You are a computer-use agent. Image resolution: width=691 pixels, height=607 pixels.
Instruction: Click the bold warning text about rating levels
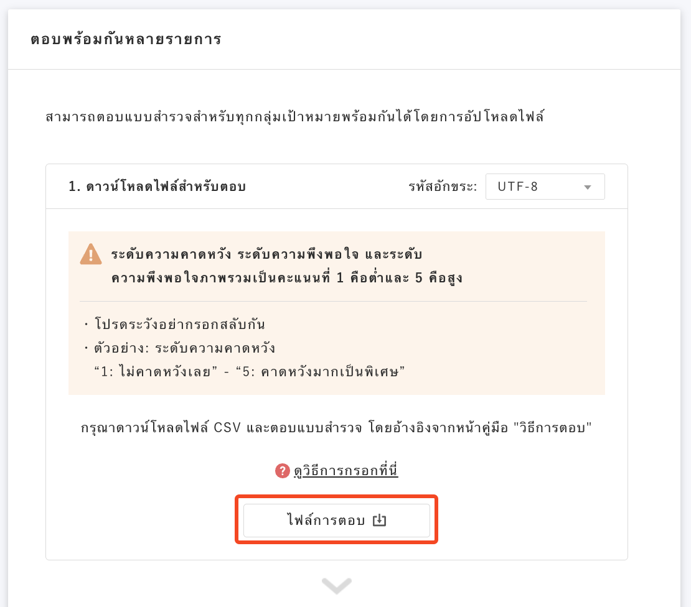(287, 266)
